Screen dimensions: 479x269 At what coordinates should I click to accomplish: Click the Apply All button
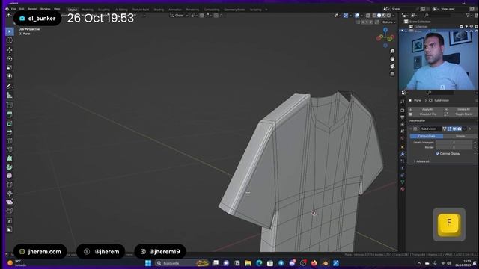427,109
